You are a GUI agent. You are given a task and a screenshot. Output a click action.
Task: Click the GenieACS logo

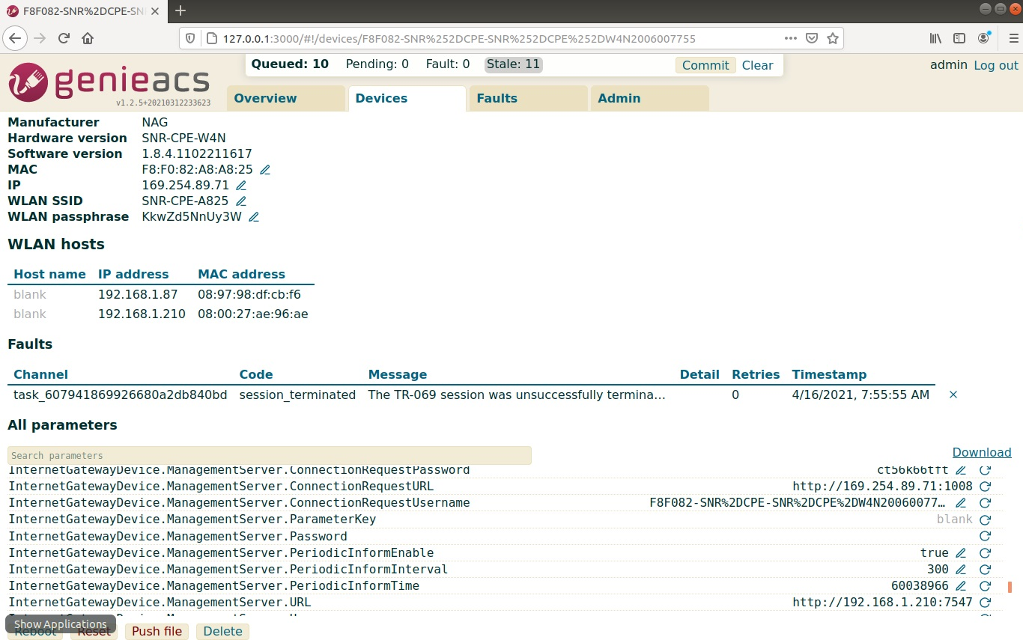click(x=109, y=82)
